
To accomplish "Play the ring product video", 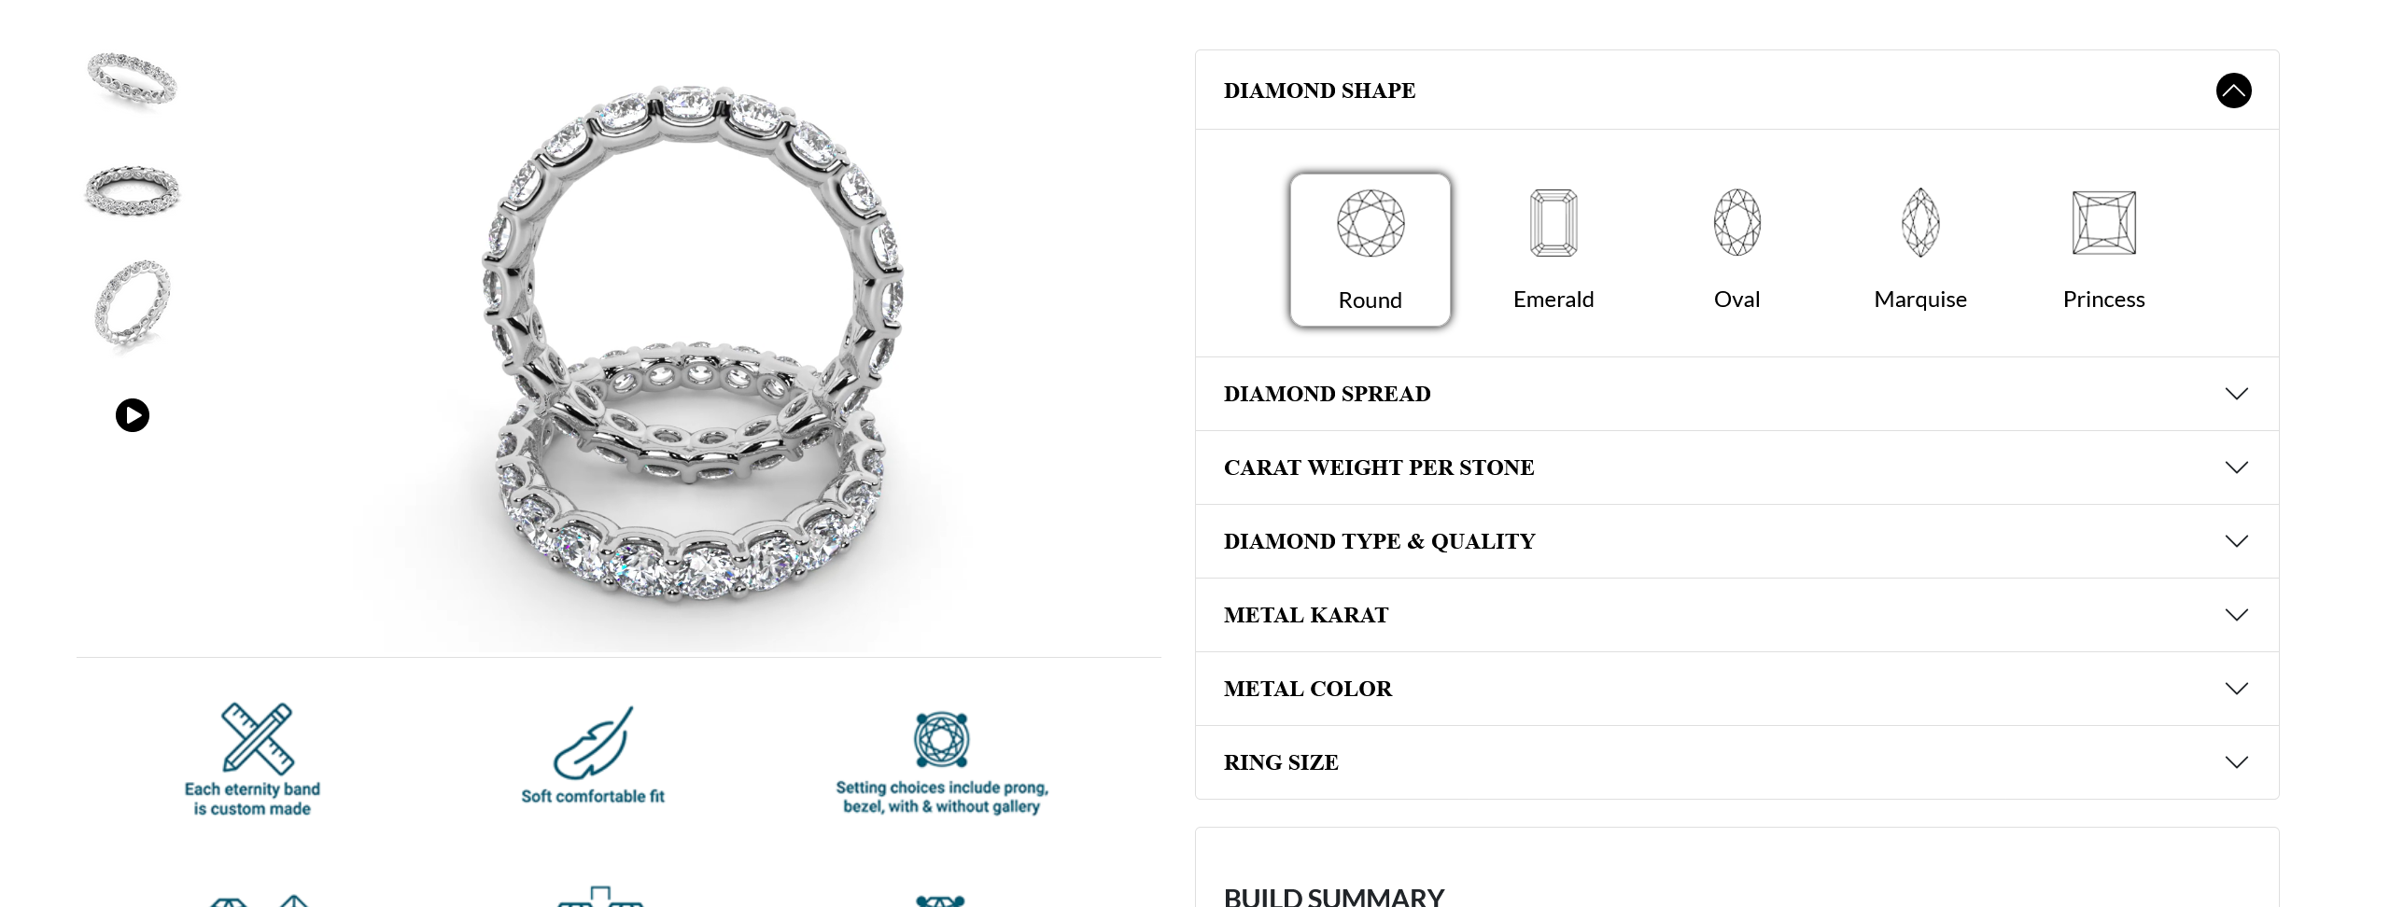I will 133,415.
